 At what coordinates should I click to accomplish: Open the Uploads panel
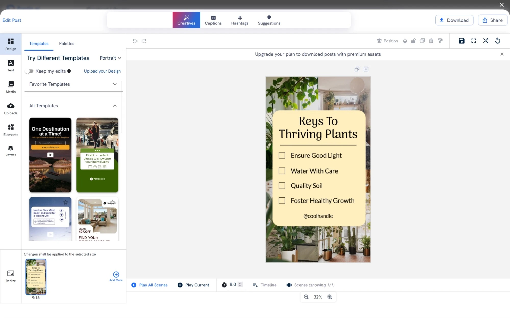pyautogui.click(x=10, y=109)
